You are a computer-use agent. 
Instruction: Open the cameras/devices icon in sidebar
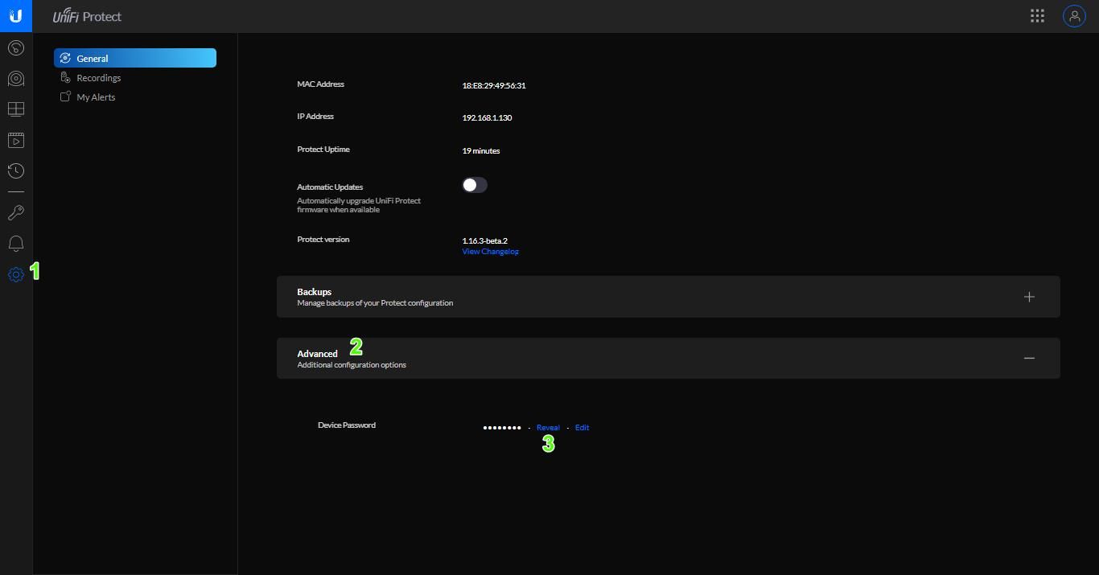click(15, 79)
